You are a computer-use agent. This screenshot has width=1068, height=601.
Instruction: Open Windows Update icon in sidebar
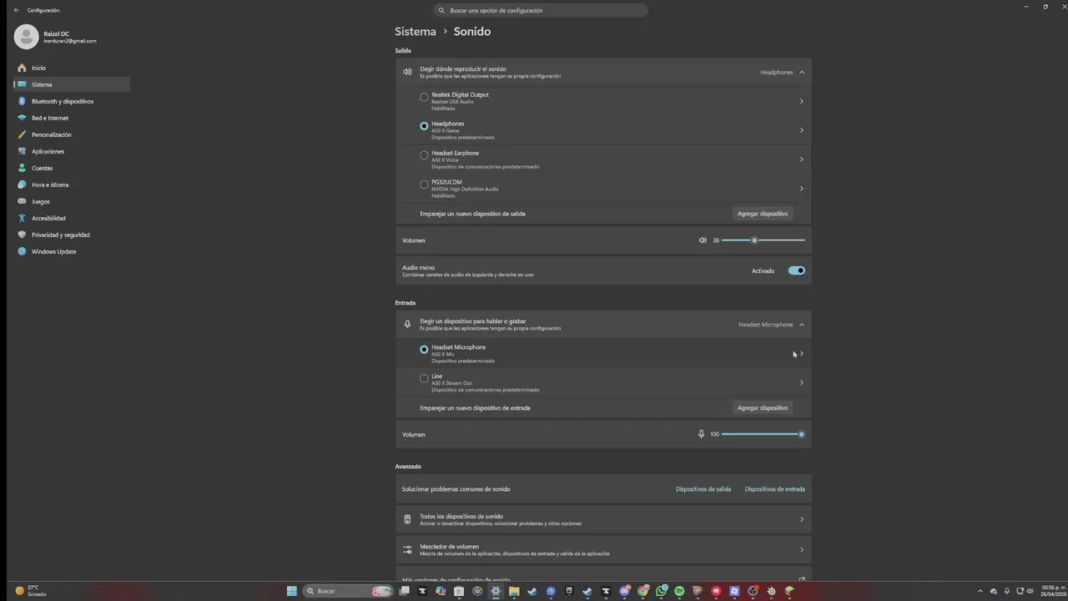tap(22, 251)
